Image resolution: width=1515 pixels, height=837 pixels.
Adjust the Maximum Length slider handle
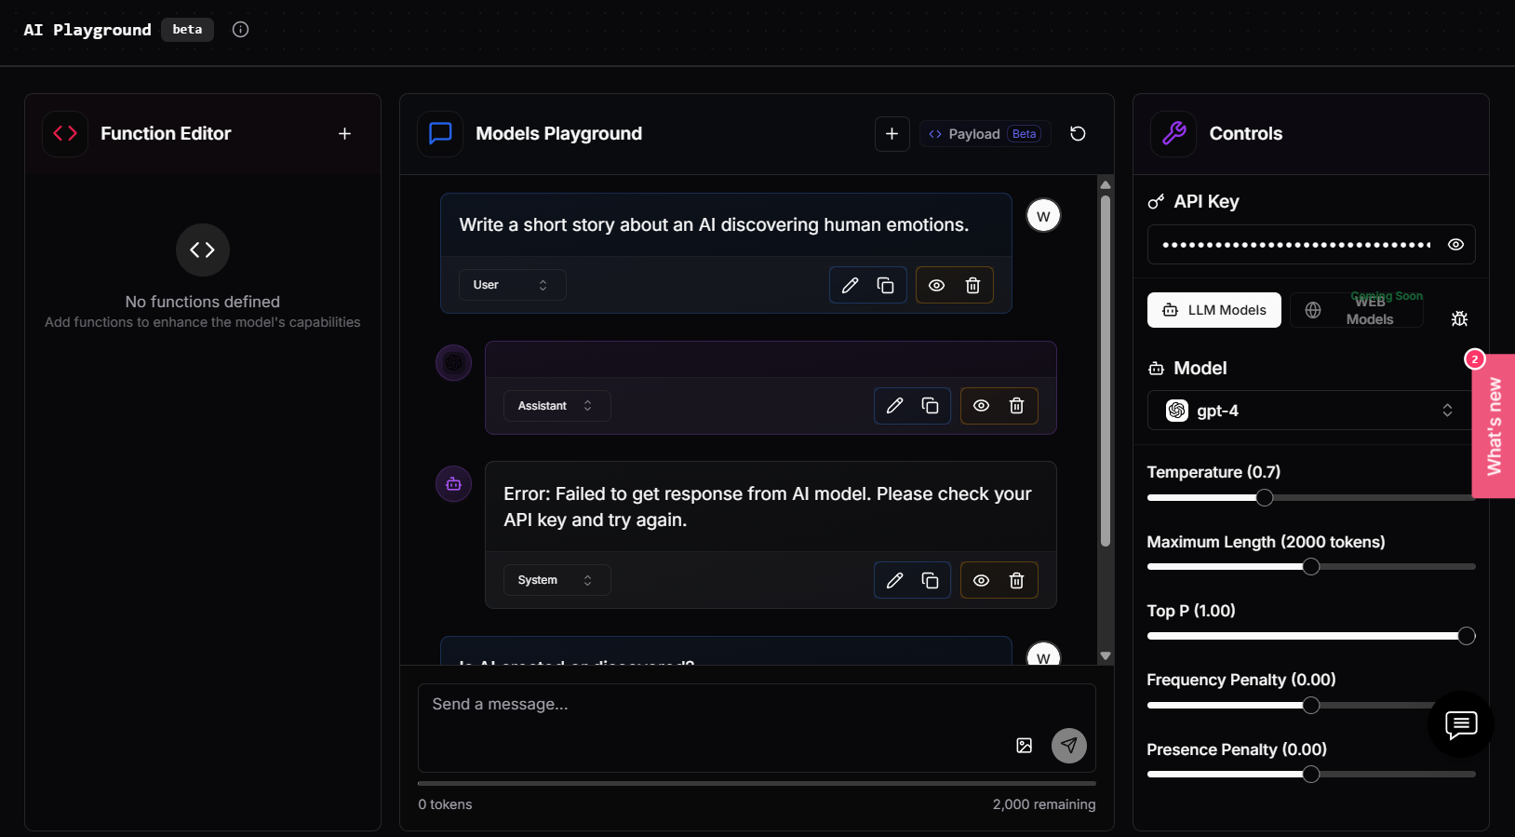click(x=1311, y=567)
